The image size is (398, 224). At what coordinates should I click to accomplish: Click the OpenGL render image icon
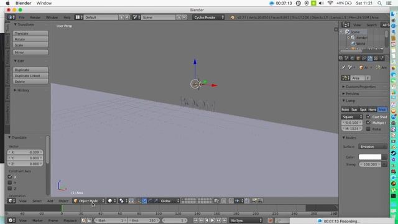pos(254,200)
